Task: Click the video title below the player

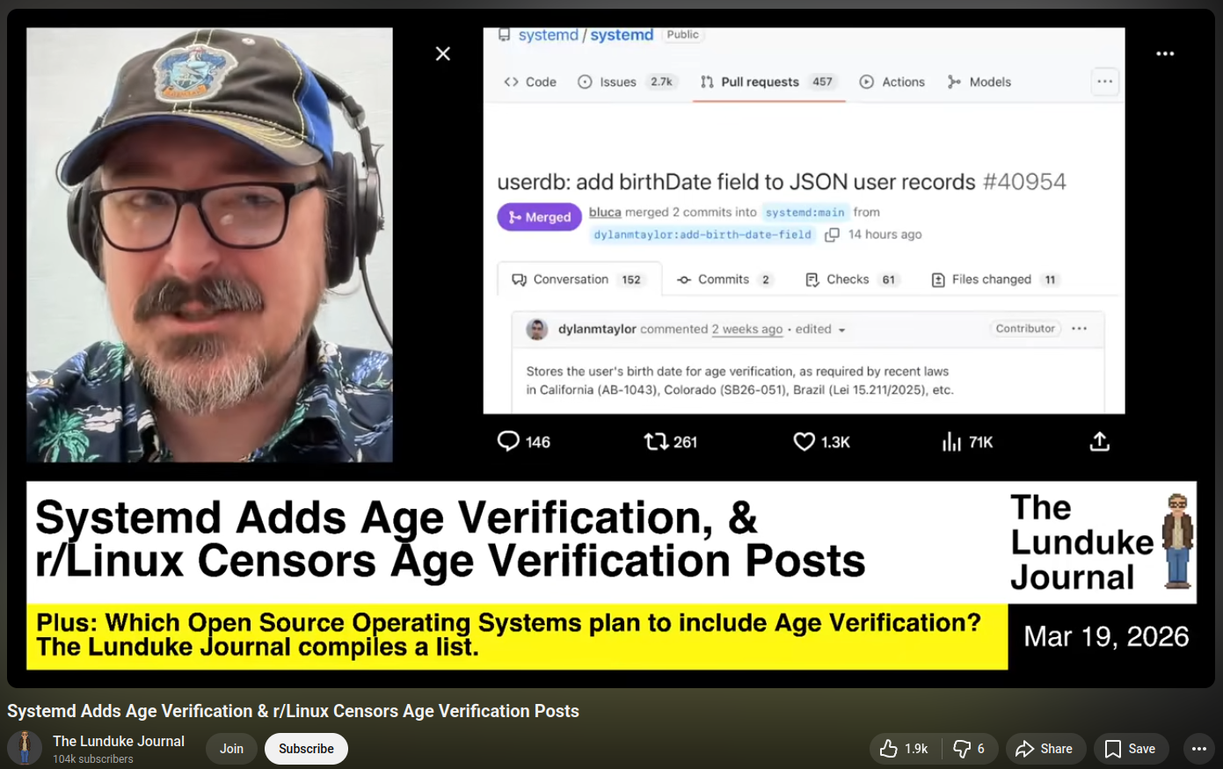Action: 293,711
